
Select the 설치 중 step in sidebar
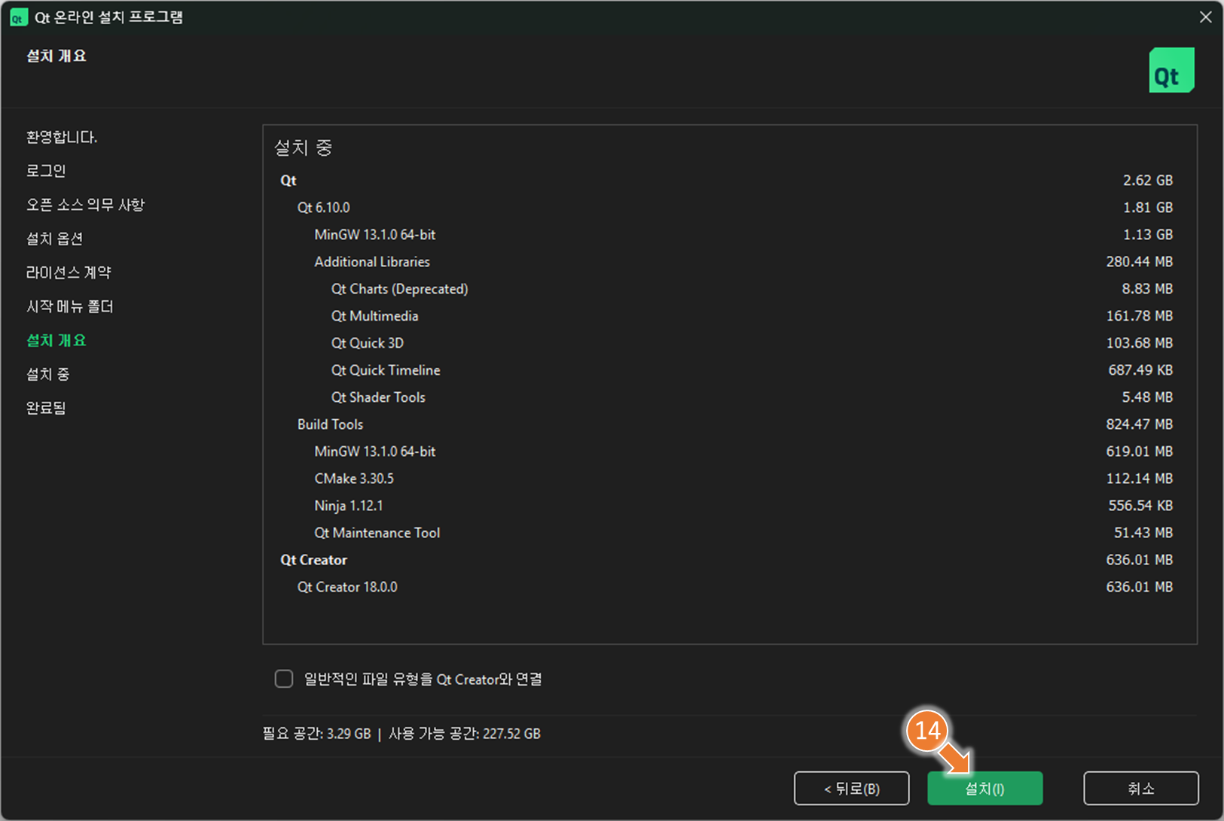47,374
